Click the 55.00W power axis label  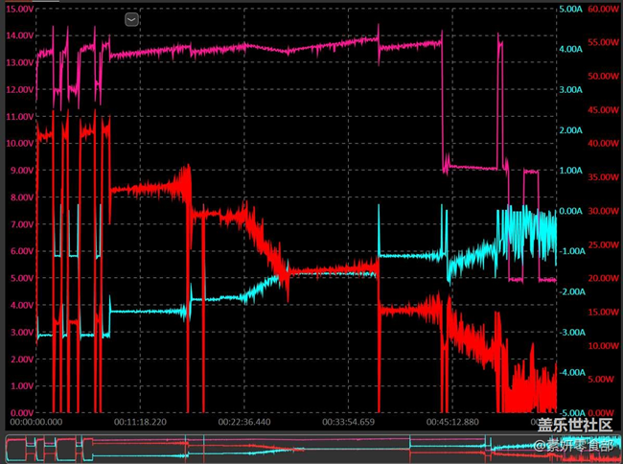(604, 42)
